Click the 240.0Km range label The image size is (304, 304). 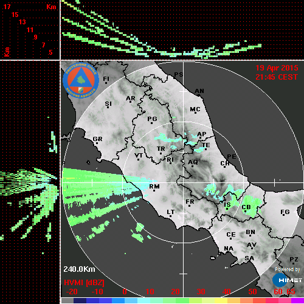click(79, 269)
